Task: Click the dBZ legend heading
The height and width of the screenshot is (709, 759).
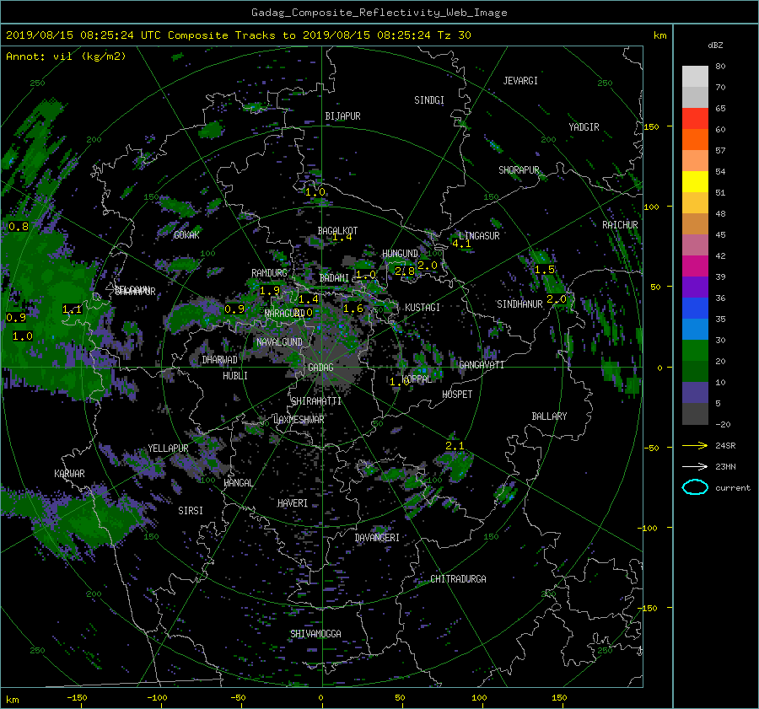Action: 715,46
